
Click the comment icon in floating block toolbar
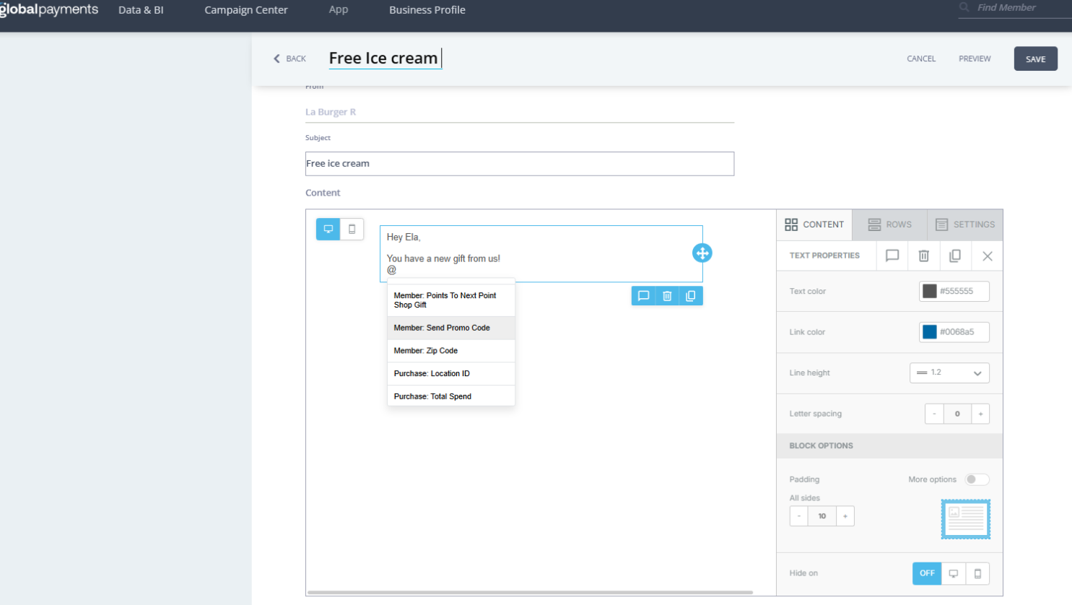(643, 296)
